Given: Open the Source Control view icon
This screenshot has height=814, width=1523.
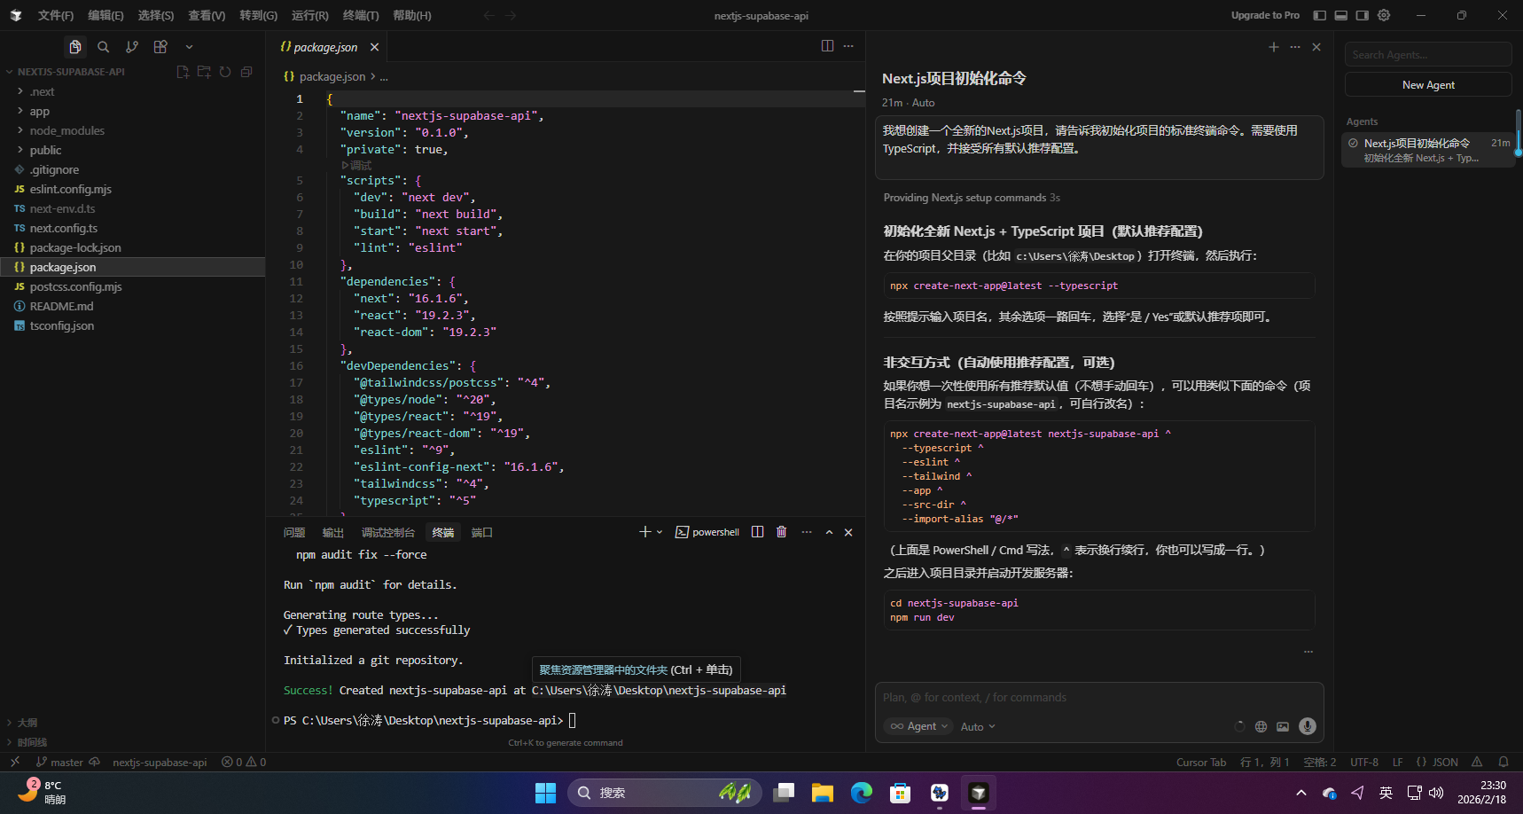Looking at the screenshot, I should click(132, 47).
